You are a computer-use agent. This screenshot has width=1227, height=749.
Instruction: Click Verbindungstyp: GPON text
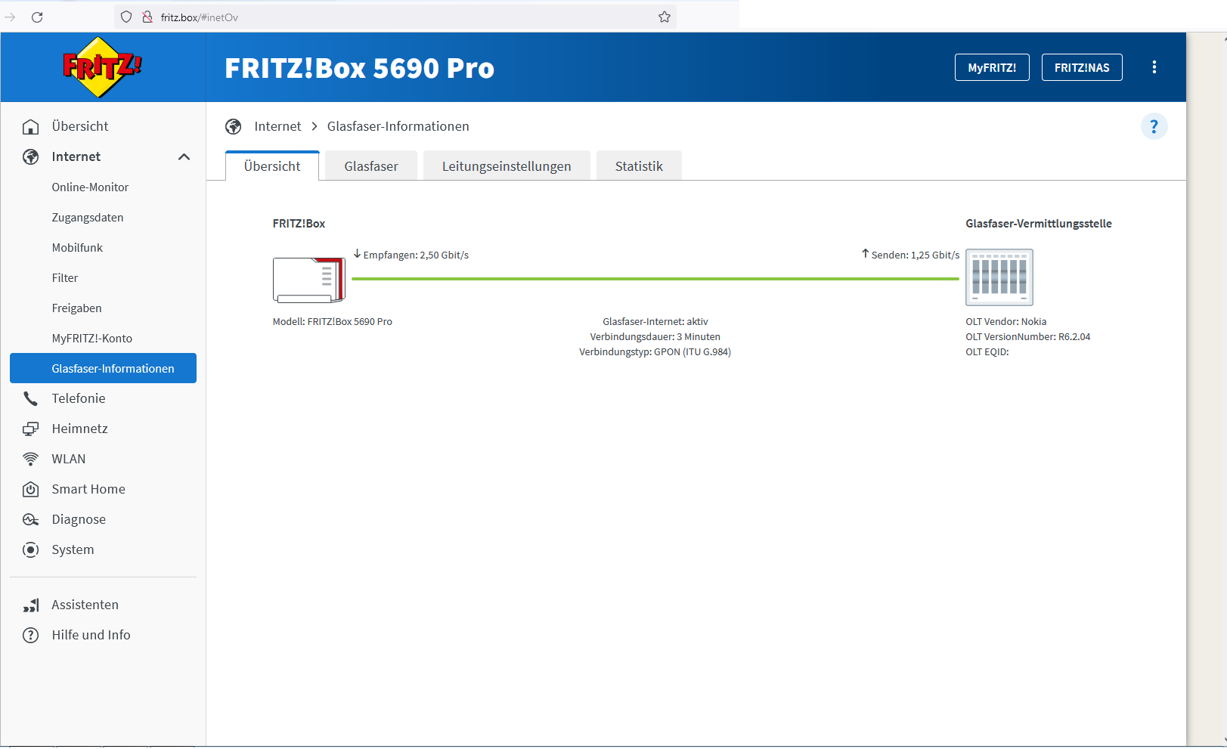pos(655,352)
